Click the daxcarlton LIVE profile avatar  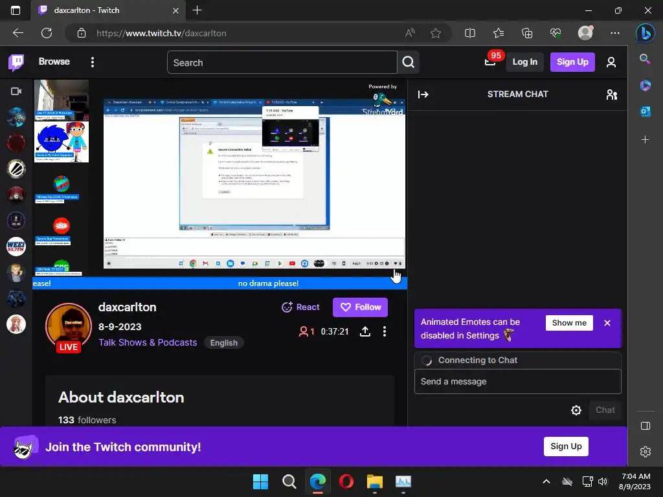tap(69, 328)
